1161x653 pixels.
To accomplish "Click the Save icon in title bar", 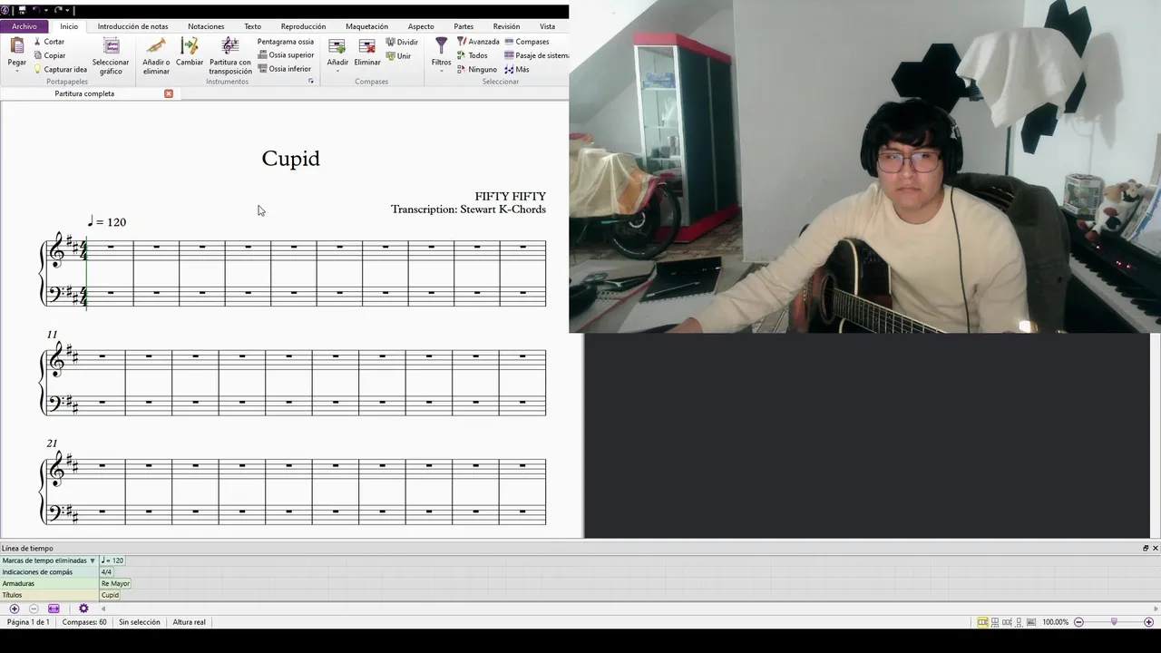I will pos(22,10).
